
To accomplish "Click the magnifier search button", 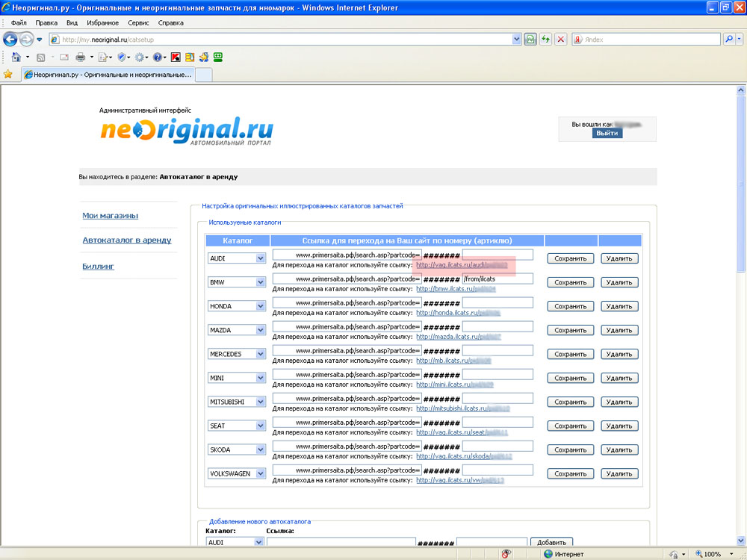I will click(x=728, y=40).
